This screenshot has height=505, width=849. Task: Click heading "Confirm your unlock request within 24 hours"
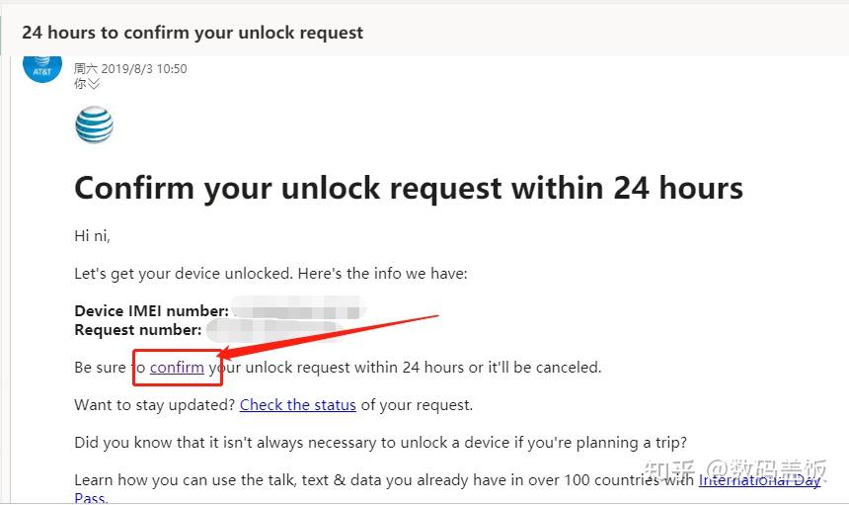[x=409, y=189]
